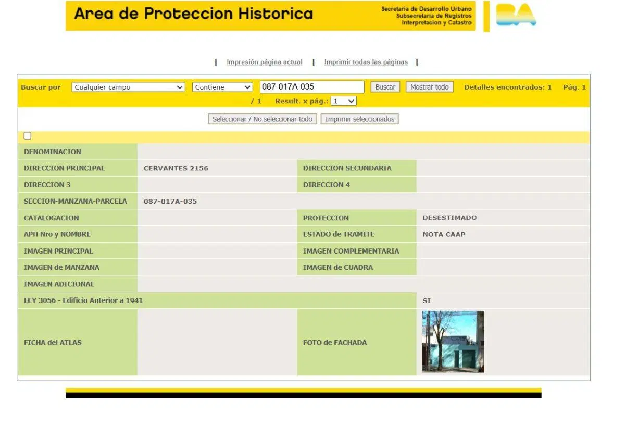
Task: Open the 'Contiene' condition dropdown
Action: [223, 87]
